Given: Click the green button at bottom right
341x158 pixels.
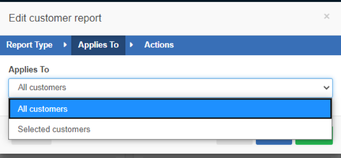Looking at the screenshot, I should click(x=314, y=142).
